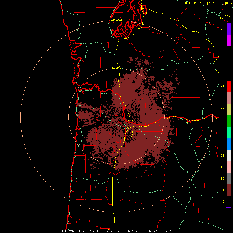Image resolution: width=233 pixels, height=233 pixels.
Task: Select the GR pink legend swatch
Action: (x=229, y=98)
